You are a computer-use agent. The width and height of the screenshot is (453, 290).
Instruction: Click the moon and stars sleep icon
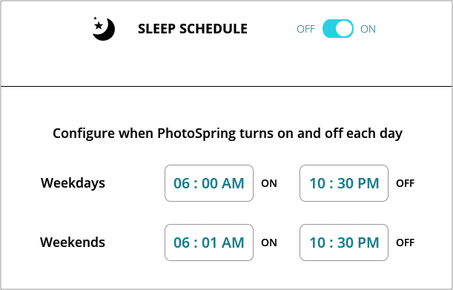104,29
